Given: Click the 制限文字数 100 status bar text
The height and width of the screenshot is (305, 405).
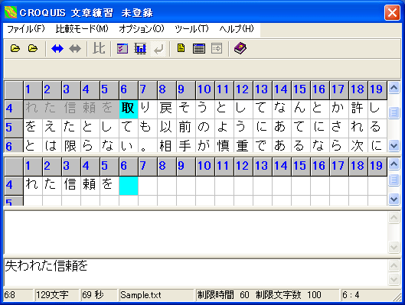Looking at the screenshot, I should 289,295.
